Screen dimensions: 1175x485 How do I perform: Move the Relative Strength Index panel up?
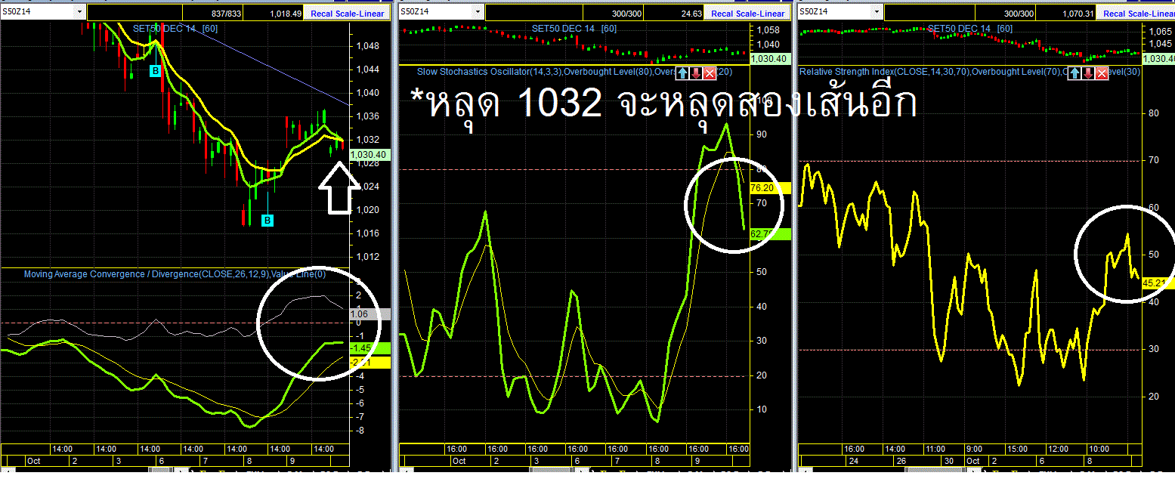click(1074, 73)
